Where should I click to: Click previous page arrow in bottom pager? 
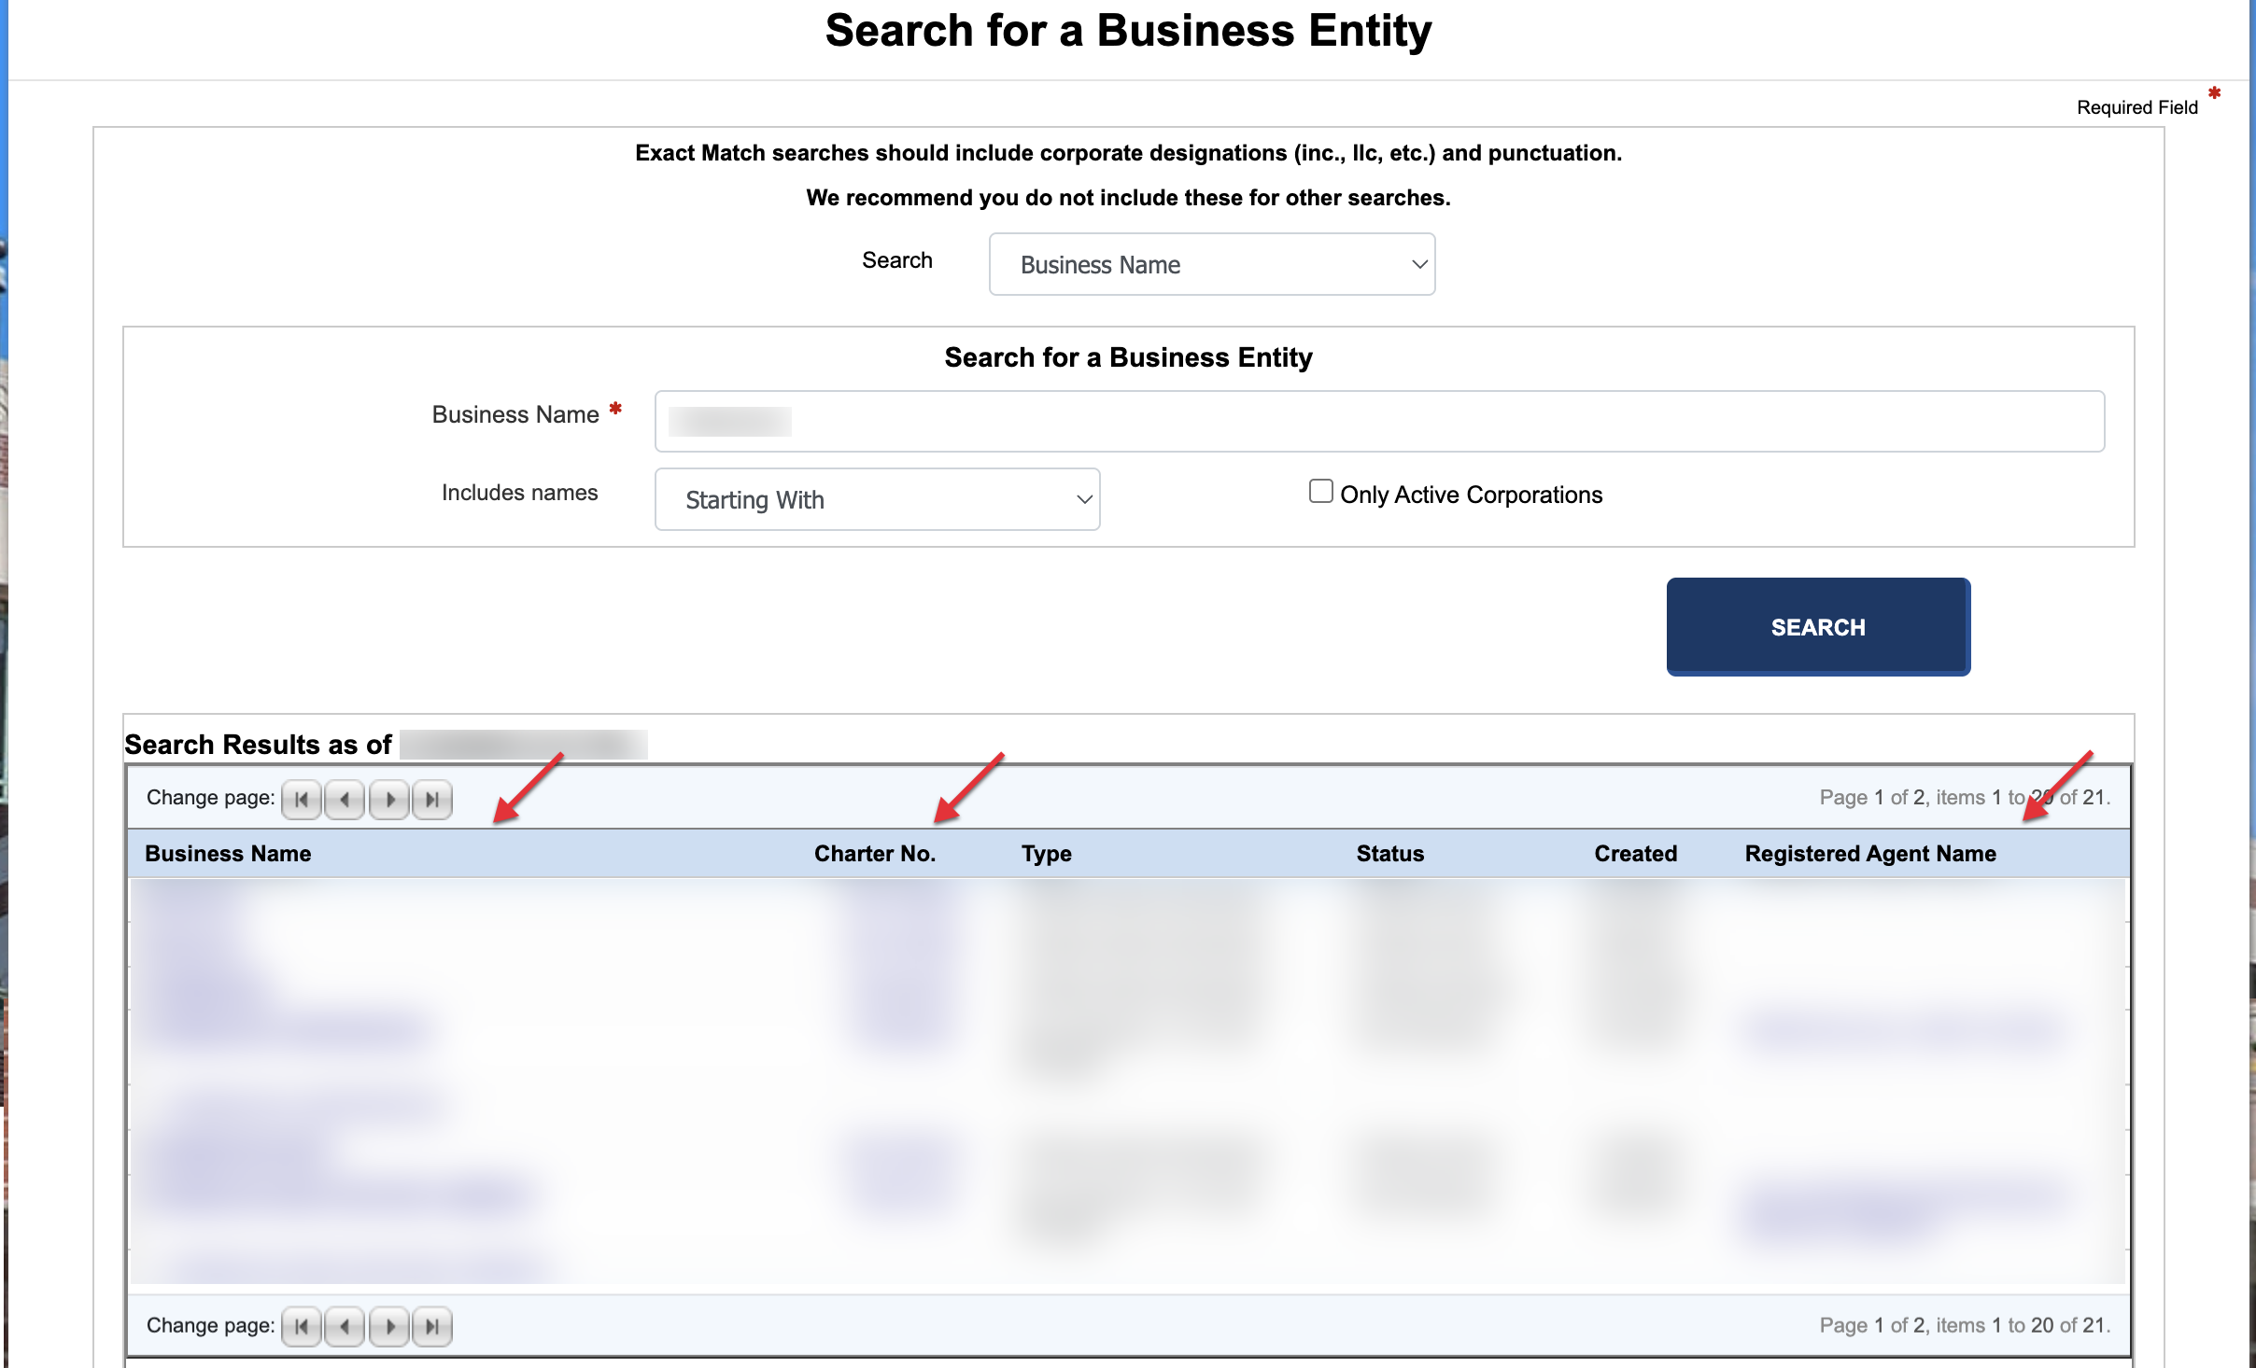point(345,1326)
